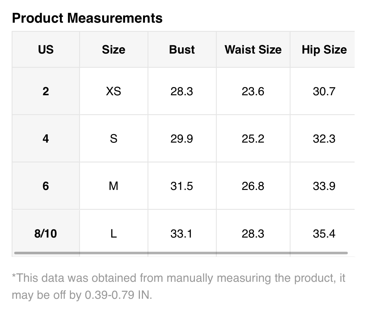Select the US size 4 cell
Viewport: 366px width, 309px height.
(46, 139)
